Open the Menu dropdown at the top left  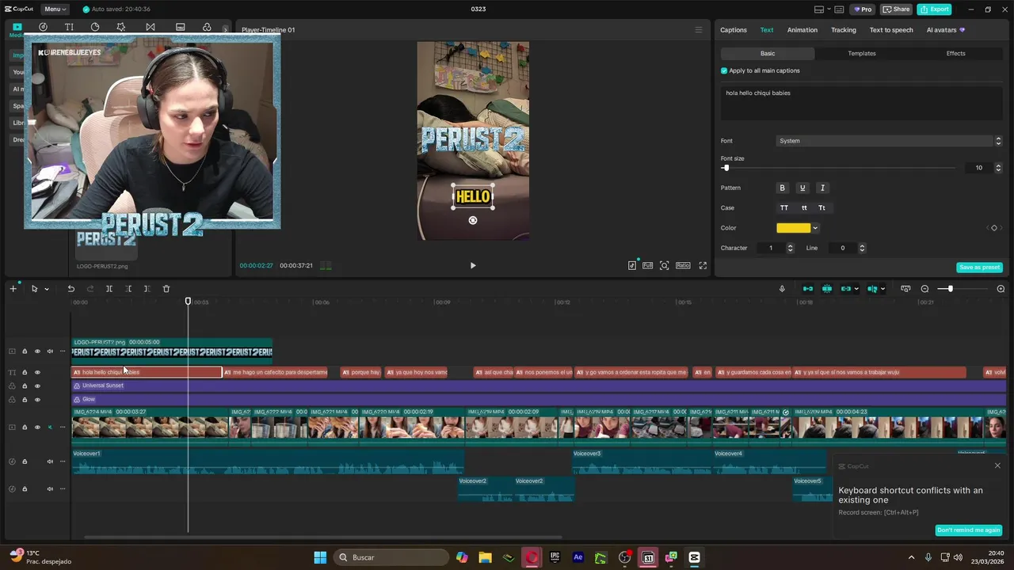click(x=55, y=9)
